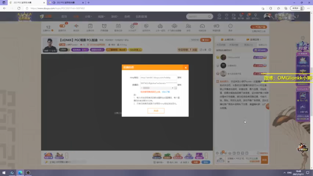Open the checklist task icon in streamer toolbar
The image size is (313, 176).
click(90, 26)
